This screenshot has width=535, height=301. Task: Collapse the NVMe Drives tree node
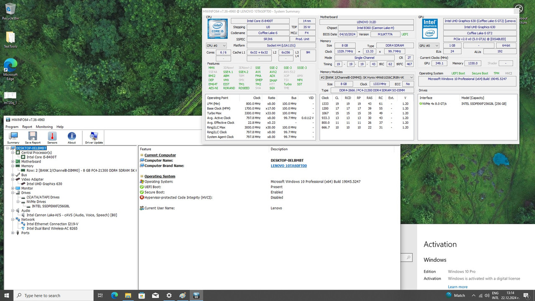18,202
